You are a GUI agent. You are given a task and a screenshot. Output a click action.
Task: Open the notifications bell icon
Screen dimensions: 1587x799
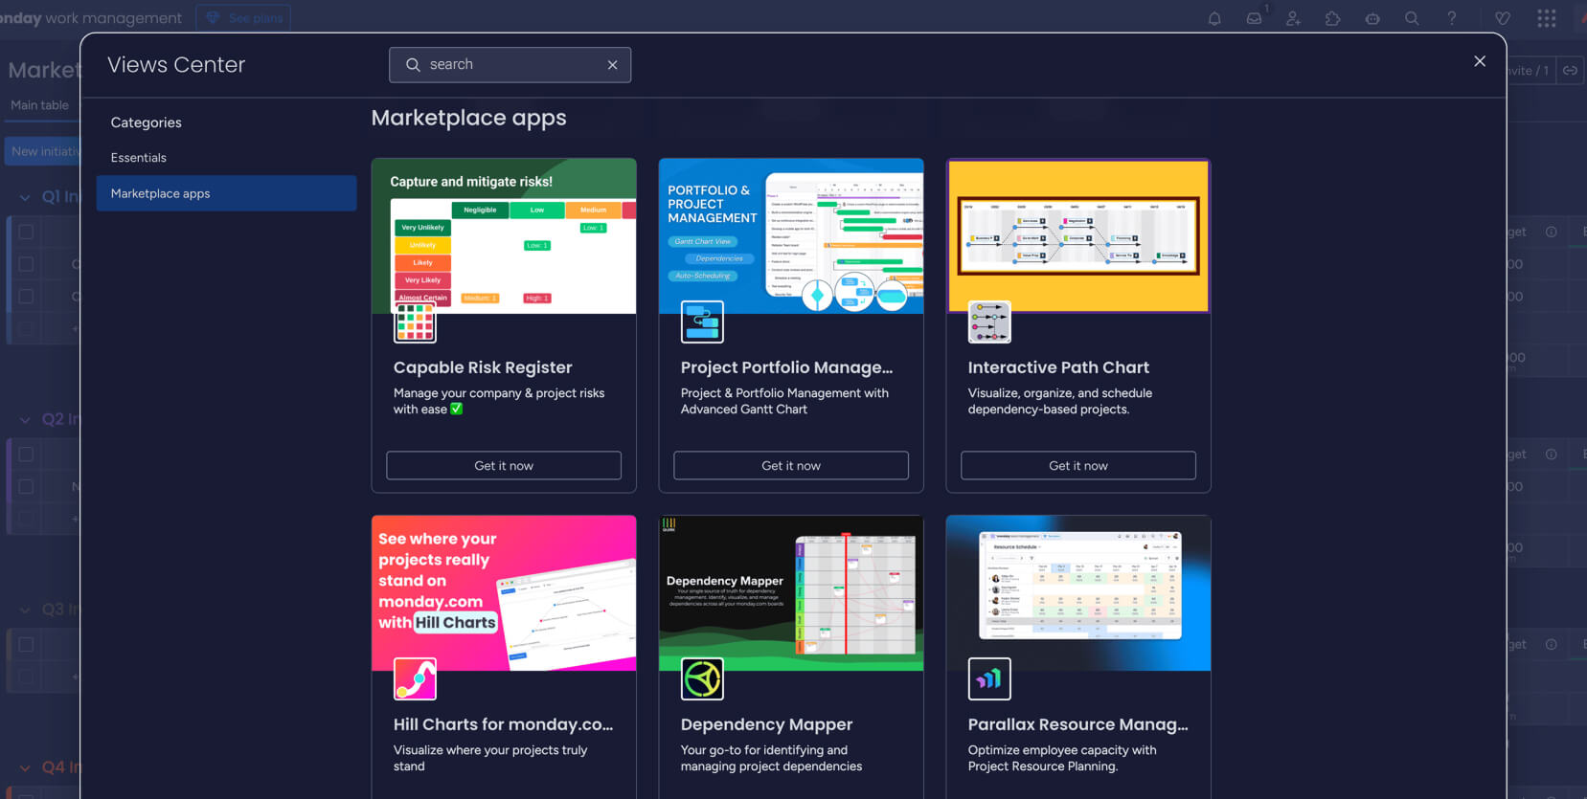[1214, 18]
